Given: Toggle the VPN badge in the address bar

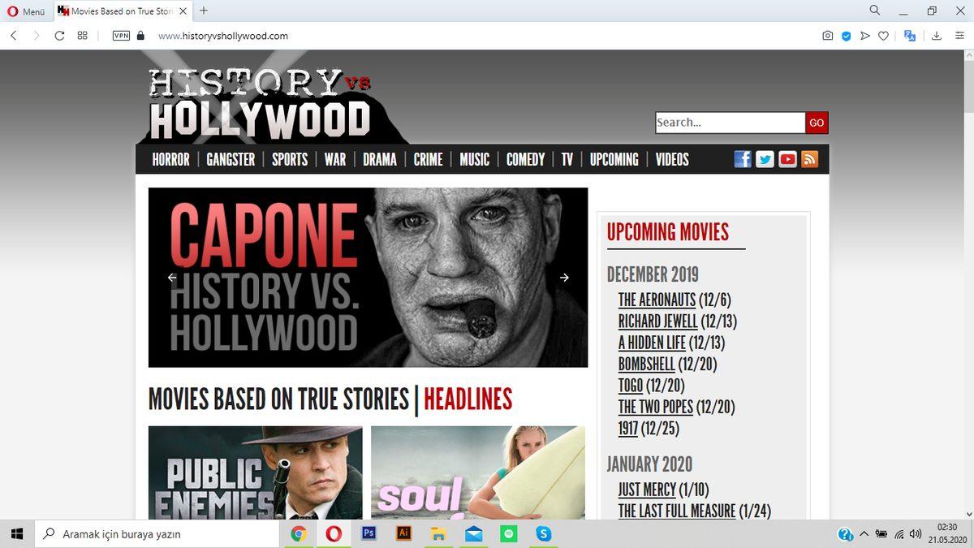Looking at the screenshot, I should pyautogui.click(x=121, y=36).
